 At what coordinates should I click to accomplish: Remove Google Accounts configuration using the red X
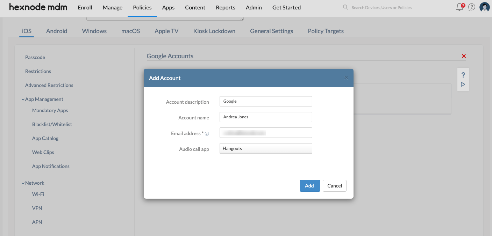(x=464, y=56)
